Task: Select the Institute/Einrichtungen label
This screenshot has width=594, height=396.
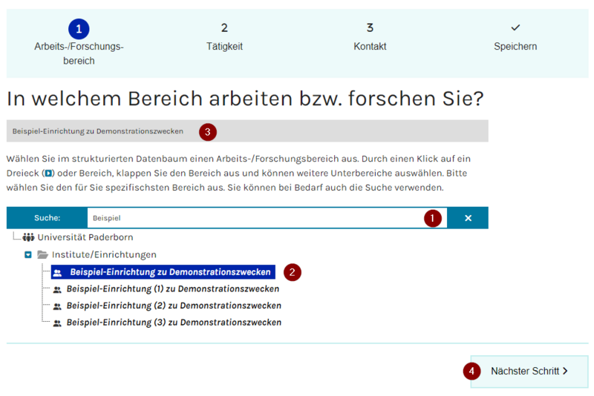Action: point(104,254)
